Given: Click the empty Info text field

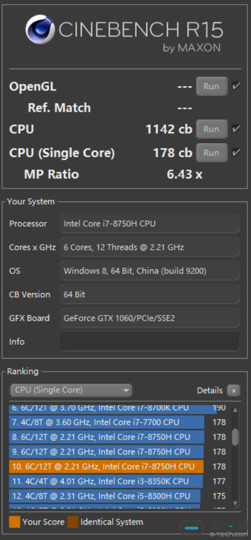Looking at the screenshot, I should click(150, 341).
